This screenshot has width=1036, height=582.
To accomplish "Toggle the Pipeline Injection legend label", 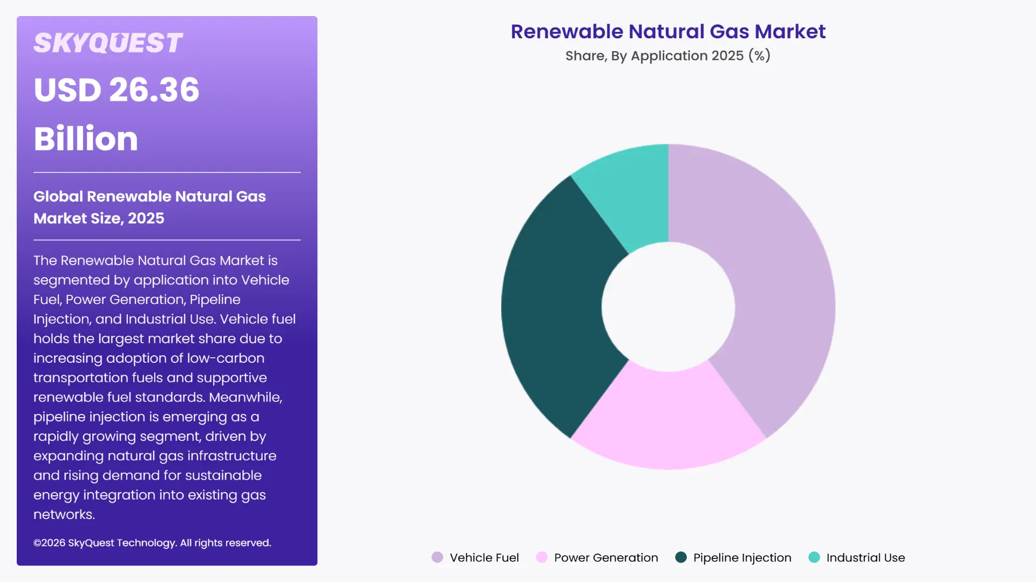I will click(742, 558).
